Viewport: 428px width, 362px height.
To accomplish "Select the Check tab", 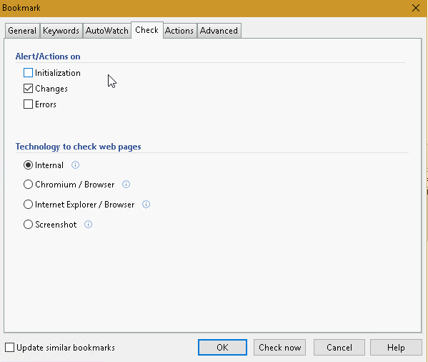I will 147,30.
